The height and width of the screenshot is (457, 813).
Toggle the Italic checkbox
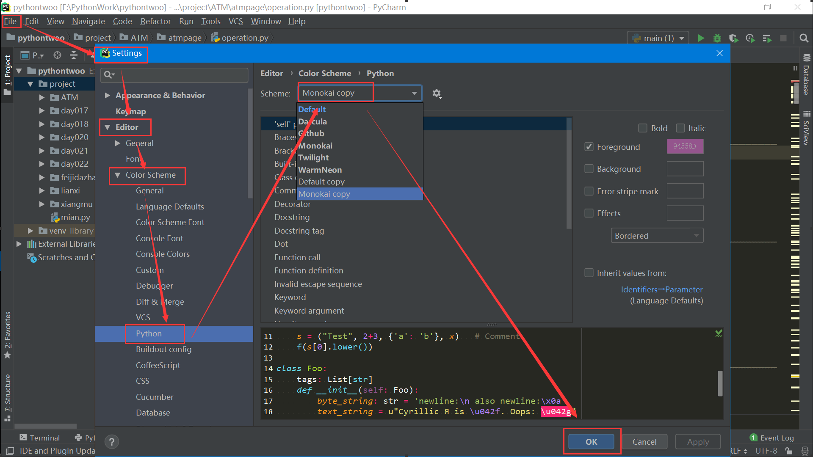coord(680,128)
